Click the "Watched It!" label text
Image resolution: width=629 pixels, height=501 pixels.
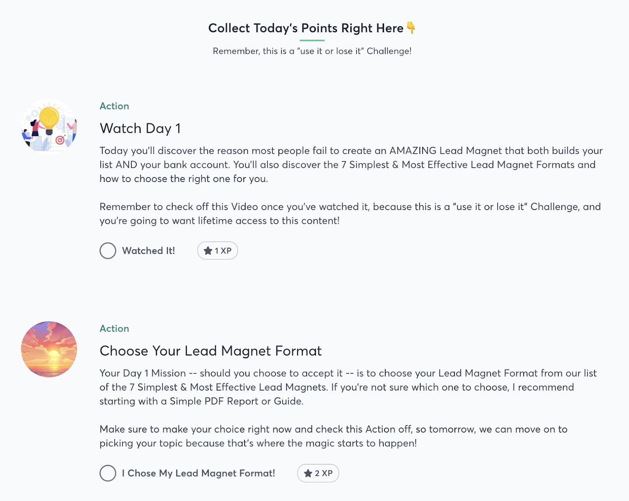pyautogui.click(x=149, y=251)
